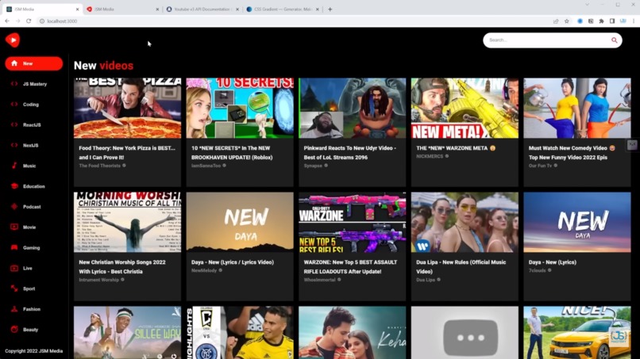Click the Movie icon in sidebar
Screen dimensions: 640x359
(14, 227)
